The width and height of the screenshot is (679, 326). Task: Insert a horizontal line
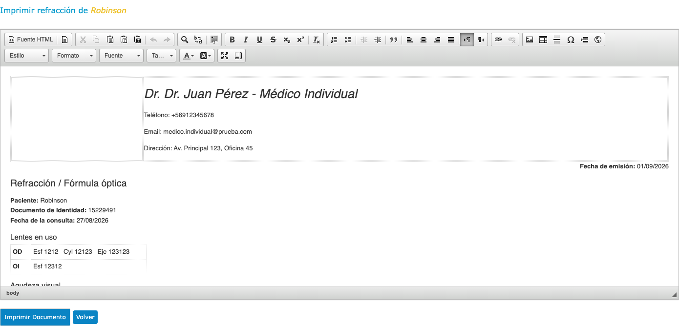557,40
